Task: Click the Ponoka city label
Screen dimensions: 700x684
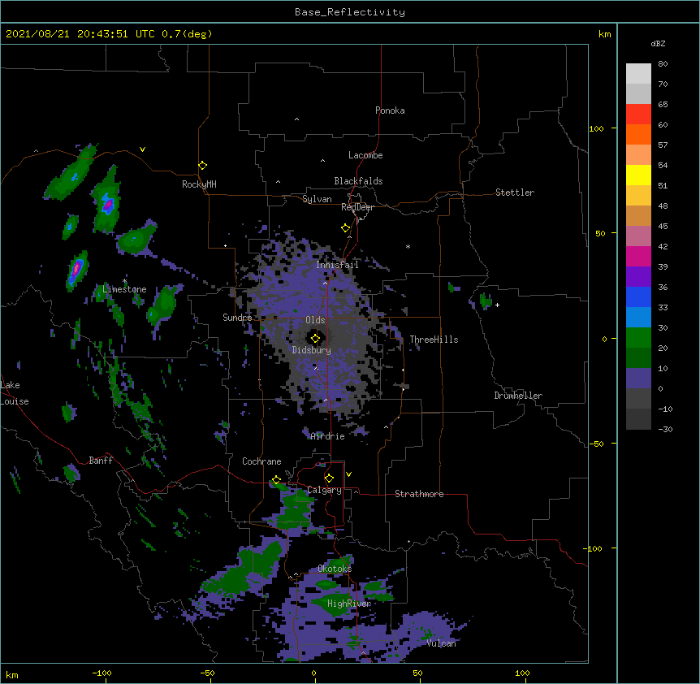Action: pos(390,110)
